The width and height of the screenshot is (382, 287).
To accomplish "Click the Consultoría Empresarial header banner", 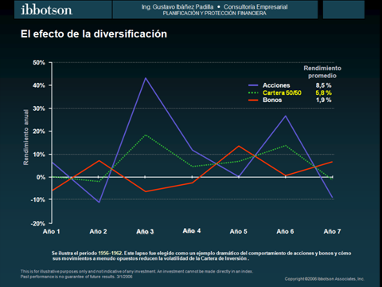I will click(215, 10).
